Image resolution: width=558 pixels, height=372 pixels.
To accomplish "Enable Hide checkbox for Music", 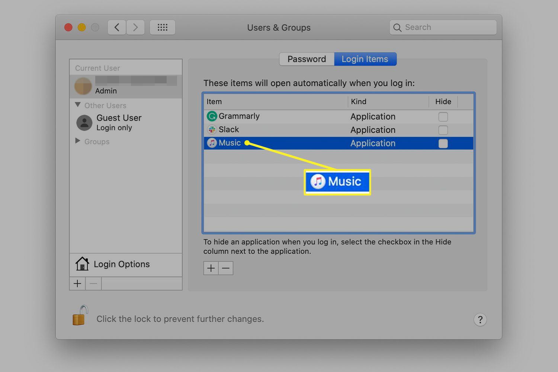I will (443, 144).
